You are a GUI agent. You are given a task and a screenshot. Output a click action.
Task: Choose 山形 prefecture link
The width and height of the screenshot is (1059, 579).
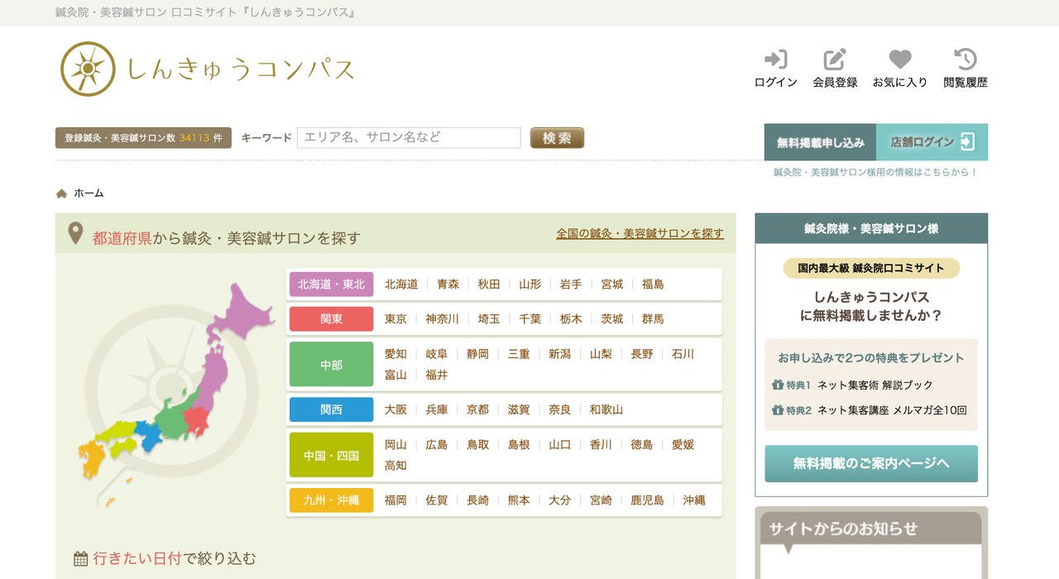530,284
